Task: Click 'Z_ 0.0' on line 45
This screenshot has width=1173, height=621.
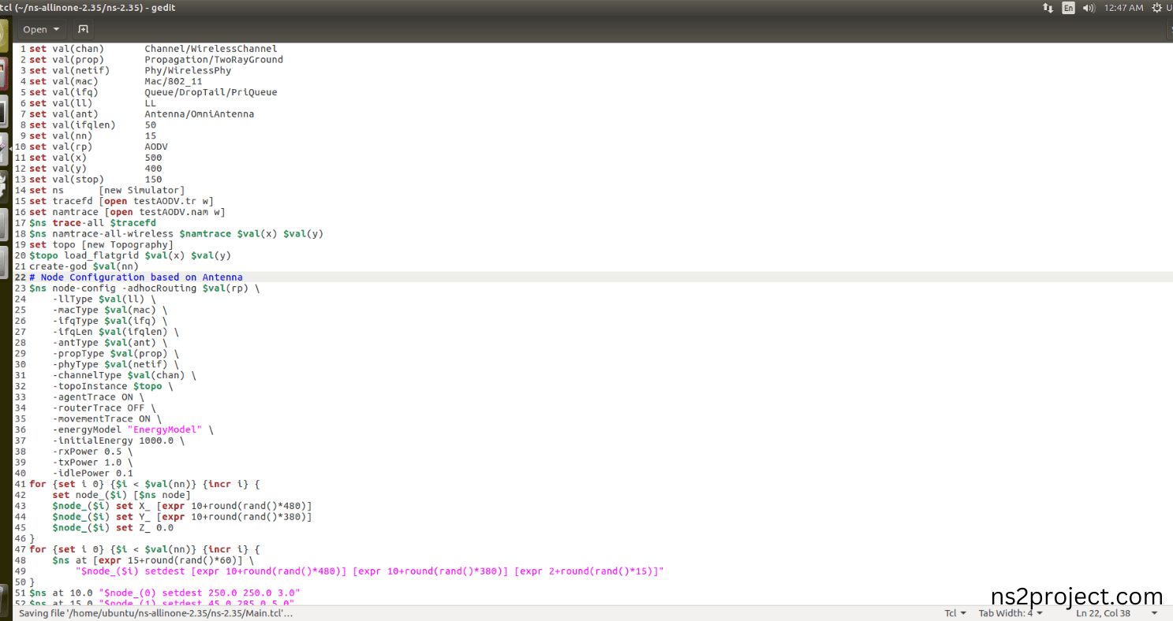Action: pyautogui.click(x=156, y=528)
